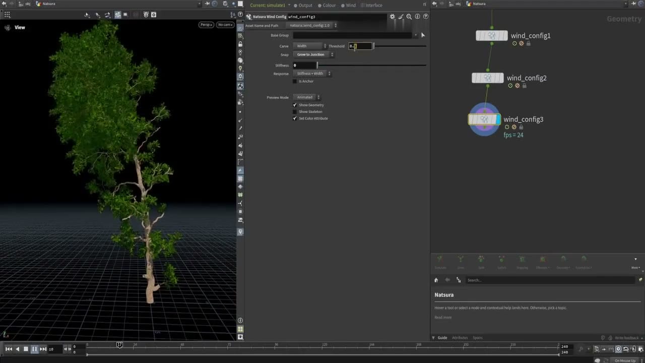Click the grid dots icon above View label

(7, 15)
